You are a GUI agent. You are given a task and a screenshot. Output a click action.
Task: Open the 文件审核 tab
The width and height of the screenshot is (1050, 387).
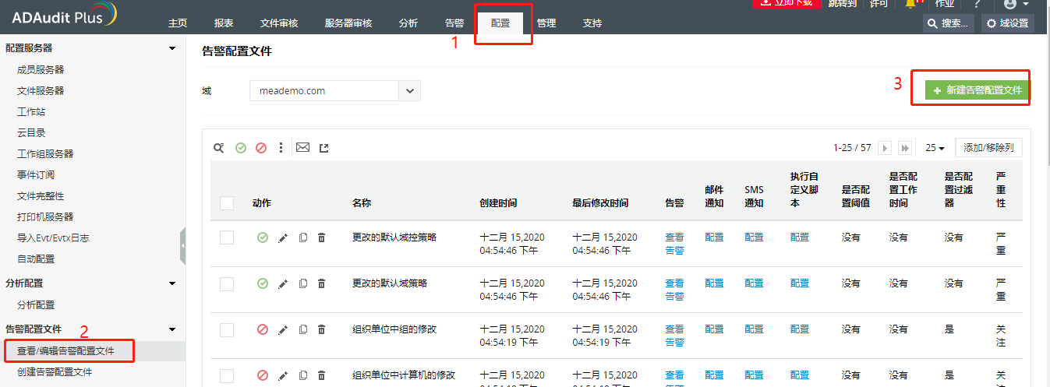pyautogui.click(x=279, y=23)
